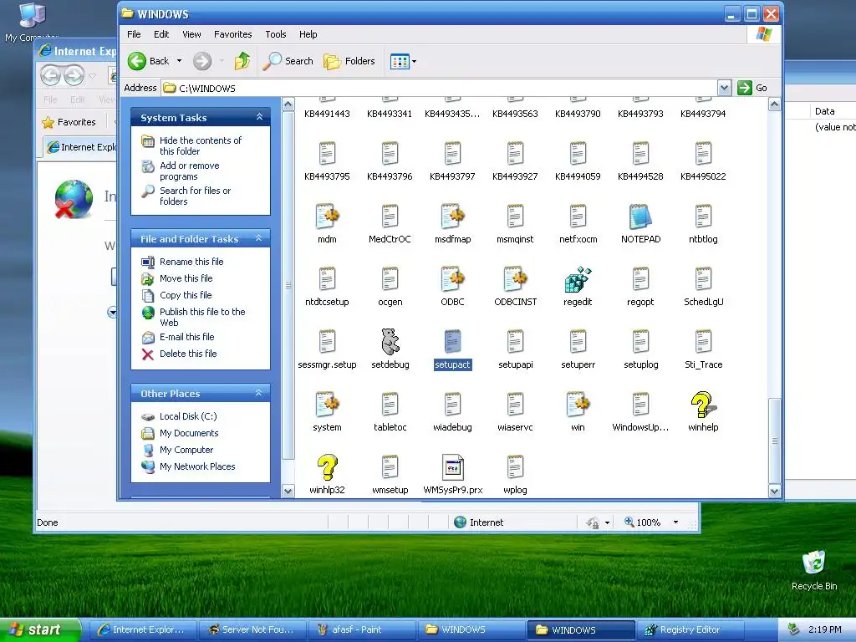The width and height of the screenshot is (856, 642).
Task: Select My Computer desktop icon
Action: (x=32, y=22)
